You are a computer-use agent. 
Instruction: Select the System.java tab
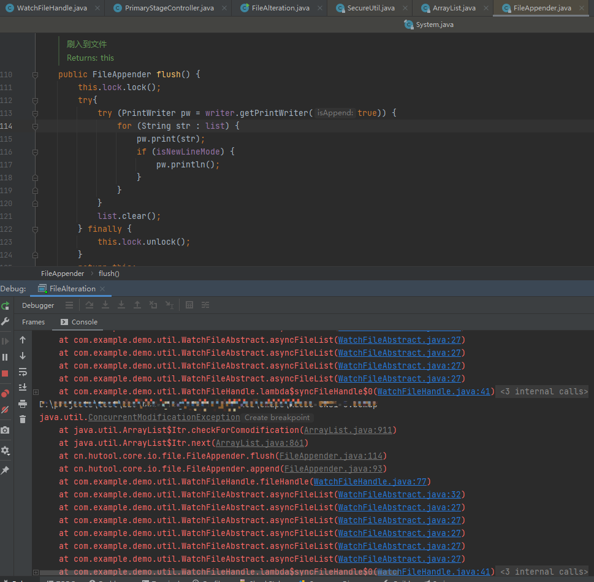[429, 25]
